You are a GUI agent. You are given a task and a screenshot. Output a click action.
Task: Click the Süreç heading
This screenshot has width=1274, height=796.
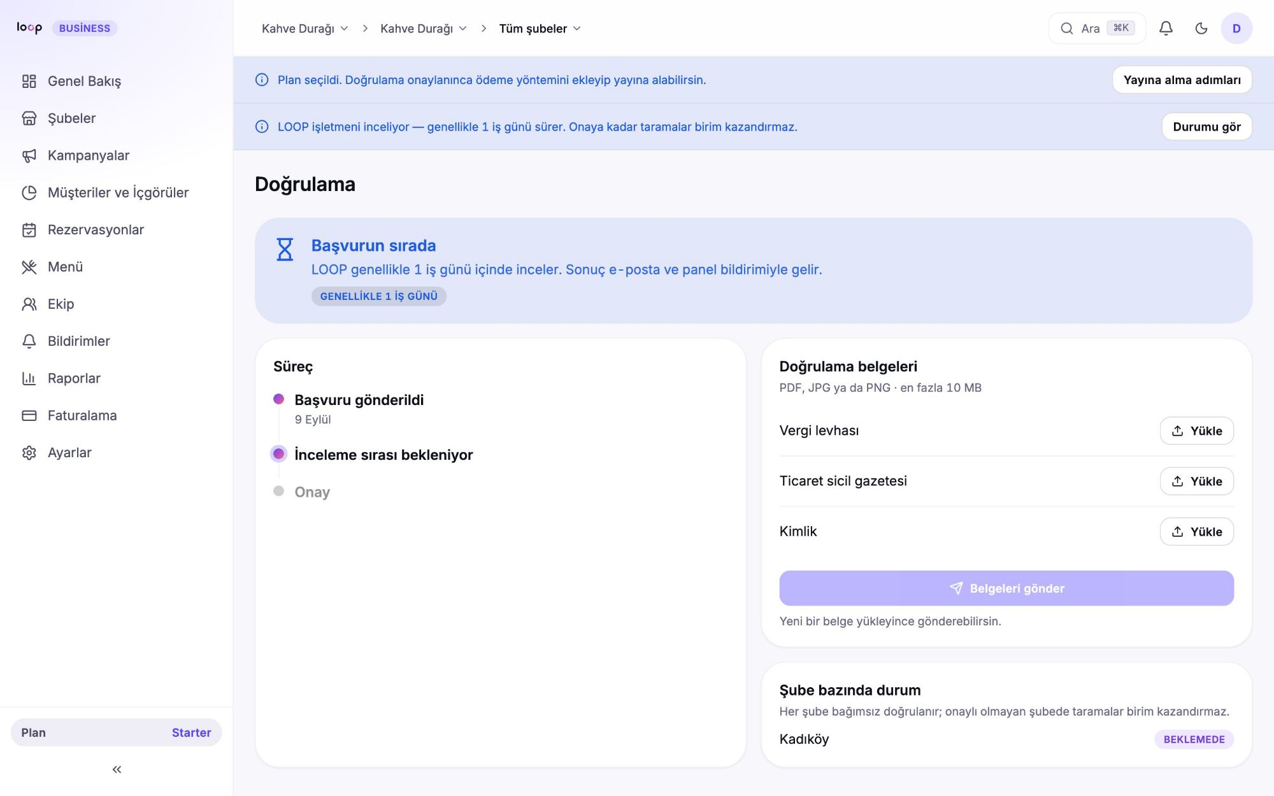point(293,367)
